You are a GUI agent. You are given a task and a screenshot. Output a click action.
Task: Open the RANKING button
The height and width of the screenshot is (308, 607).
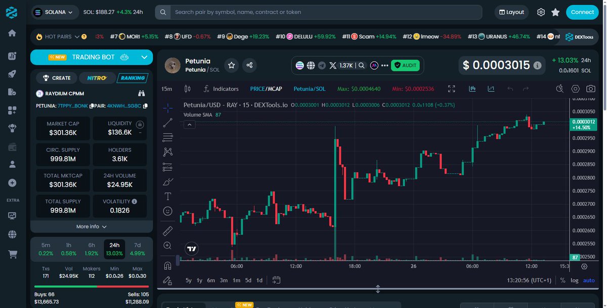pyautogui.click(x=132, y=78)
